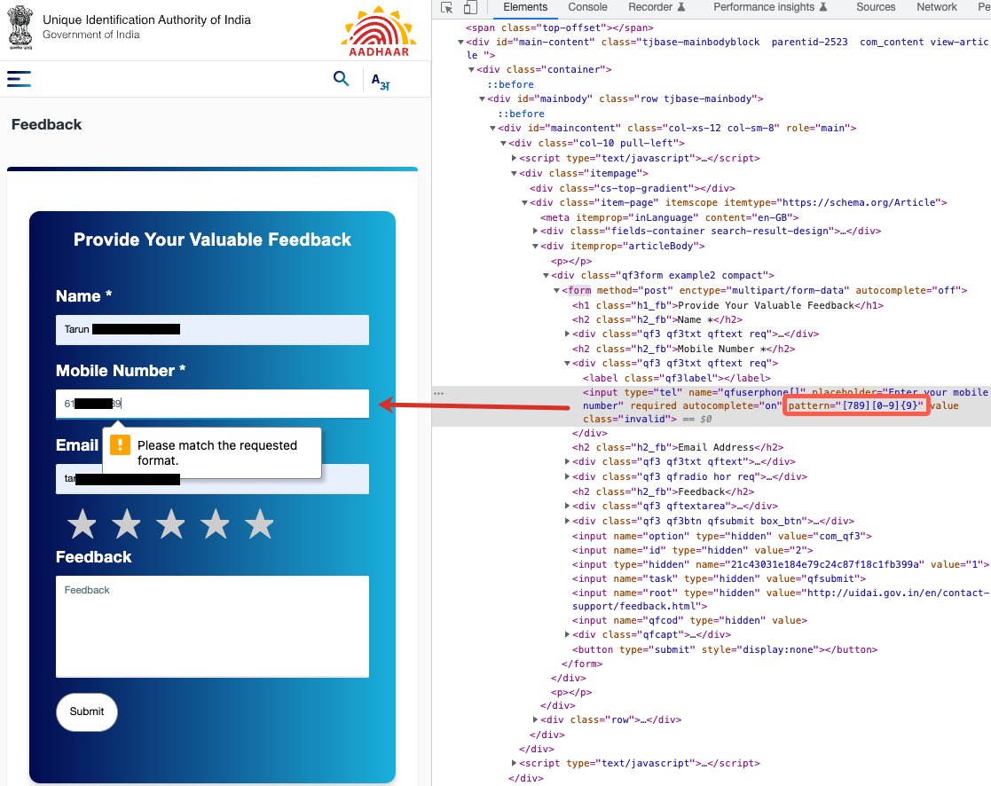Image resolution: width=991 pixels, height=786 pixels.
Task: Select the span top-offset element line
Action: coord(560,28)
